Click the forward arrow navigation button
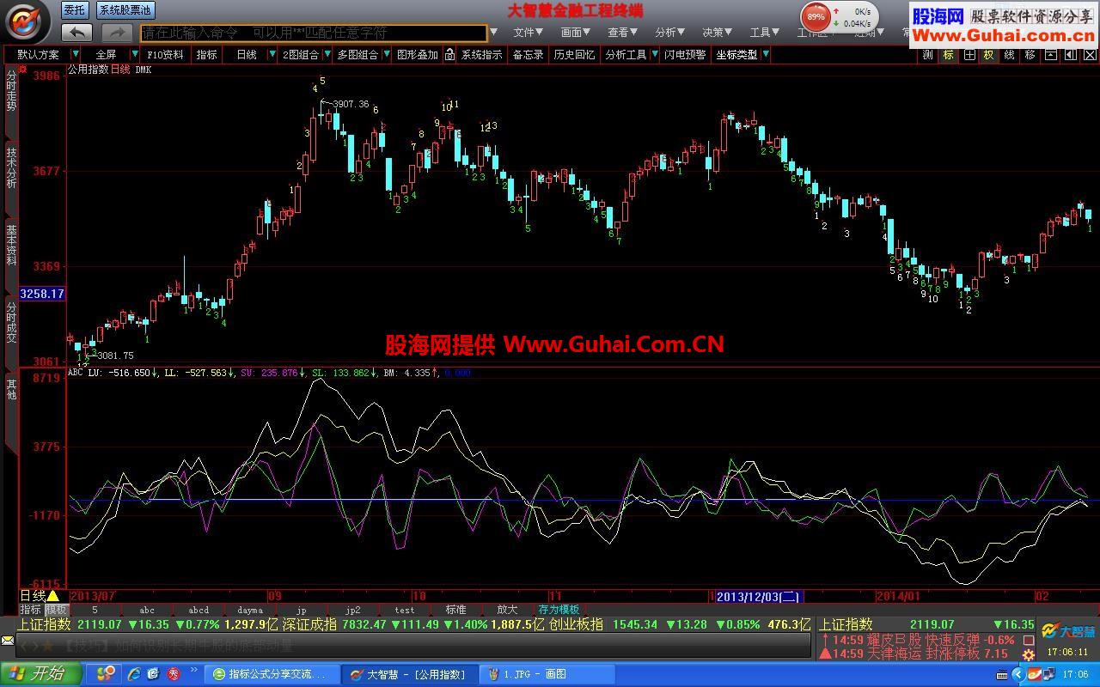Viewport: 1100px width, 687px height. tap(117, 33)
